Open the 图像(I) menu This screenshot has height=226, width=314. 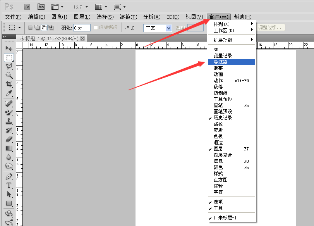pyautogui.click(x=59, y=17)
